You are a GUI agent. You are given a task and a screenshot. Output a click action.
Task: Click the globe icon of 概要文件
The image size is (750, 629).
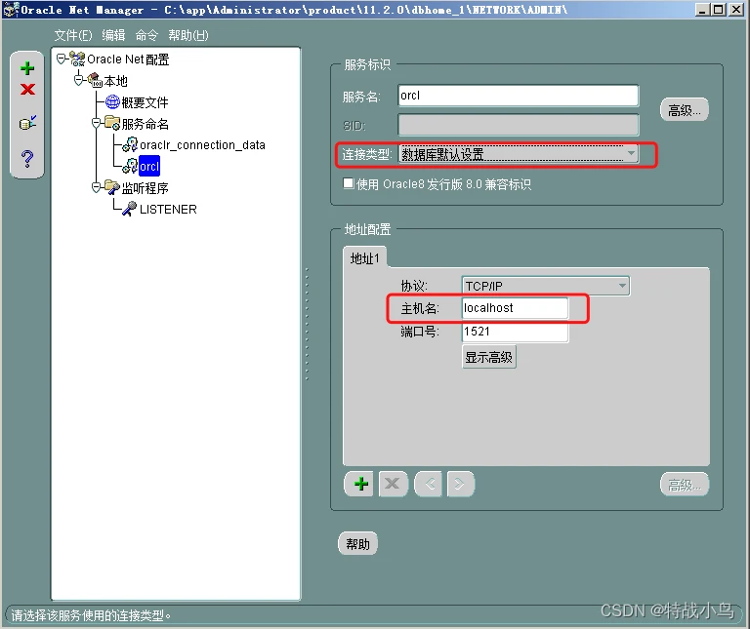click(113, 101)
